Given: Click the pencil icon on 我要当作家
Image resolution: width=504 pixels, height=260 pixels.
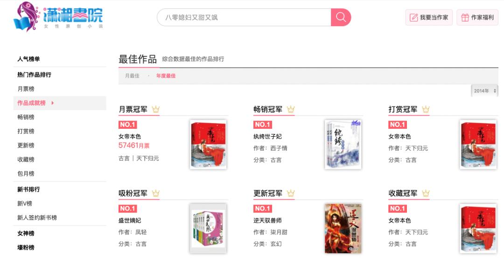Looking at the screenshot, I should pyautogui.click(x=413, y=17).
